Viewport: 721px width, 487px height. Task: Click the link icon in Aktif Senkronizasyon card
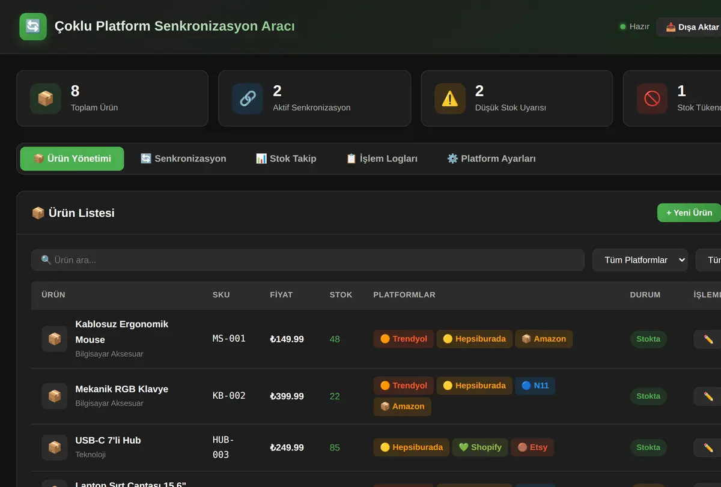(x=248, y=98)
